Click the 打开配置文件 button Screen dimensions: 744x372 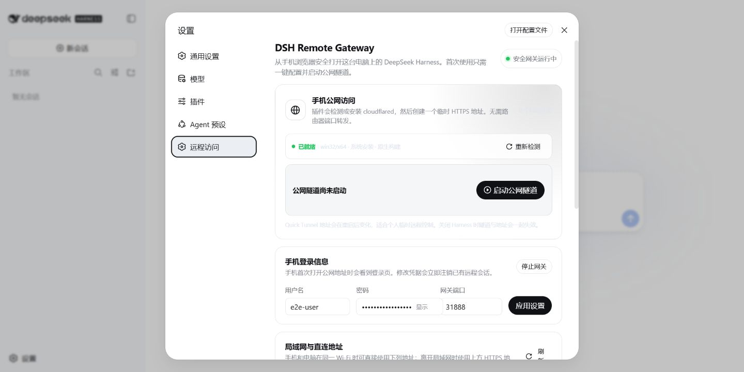(x=529, y=30)
